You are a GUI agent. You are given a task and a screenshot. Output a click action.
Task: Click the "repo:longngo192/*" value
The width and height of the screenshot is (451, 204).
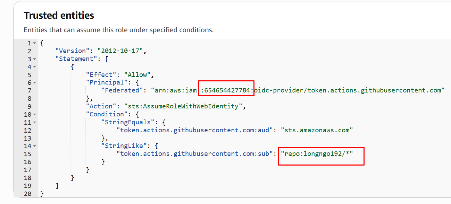click(317, 154)
